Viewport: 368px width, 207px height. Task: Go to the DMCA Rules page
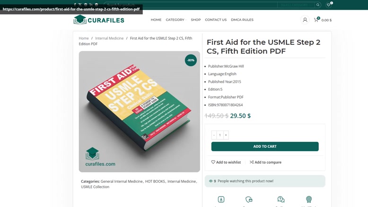tap(242, 20)
